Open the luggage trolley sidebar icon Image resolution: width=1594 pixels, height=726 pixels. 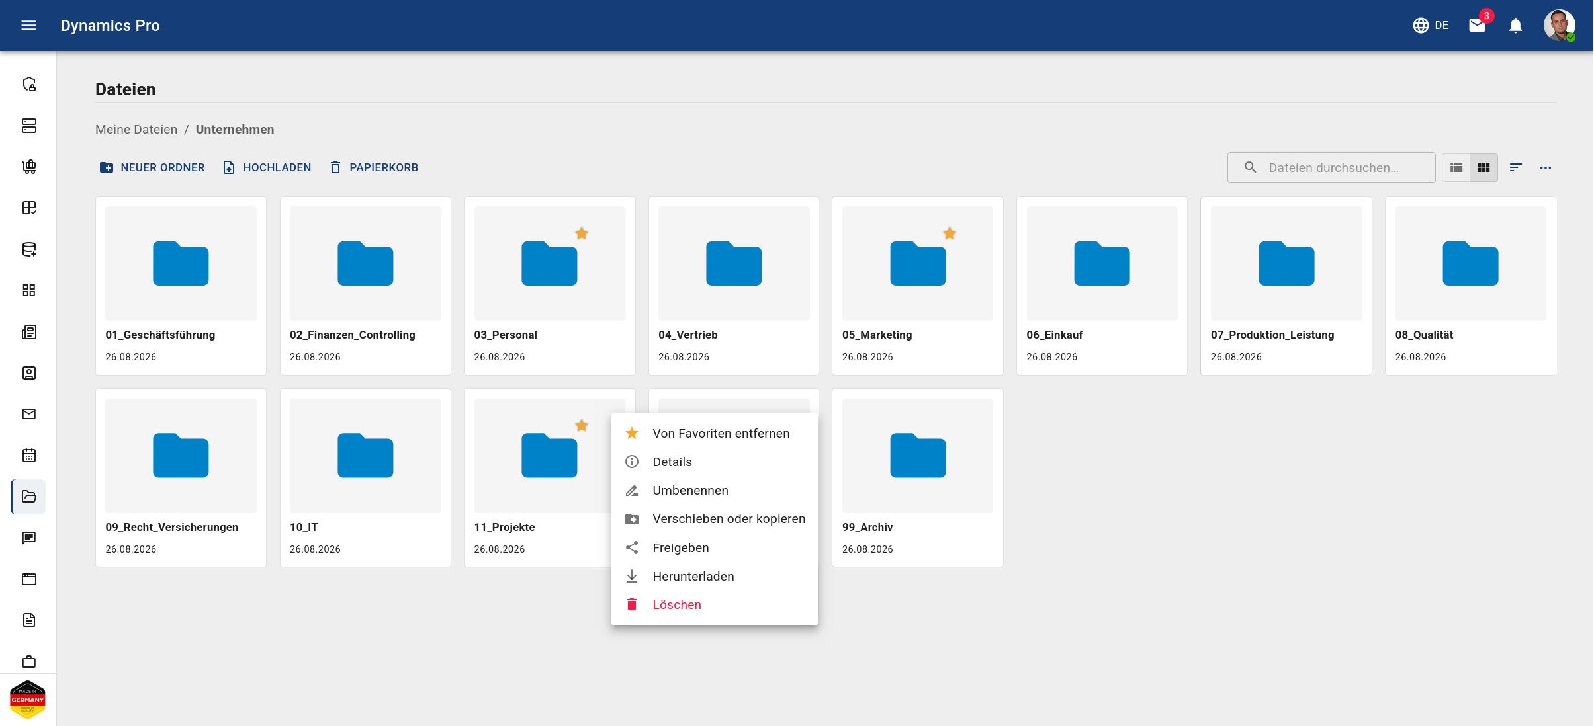pyautogui.click(x=29, y=167)
